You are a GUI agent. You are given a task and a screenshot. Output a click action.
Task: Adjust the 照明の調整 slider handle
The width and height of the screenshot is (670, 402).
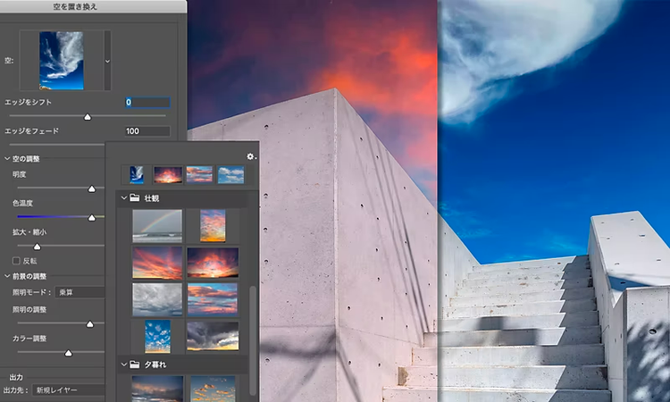[89, 324]
